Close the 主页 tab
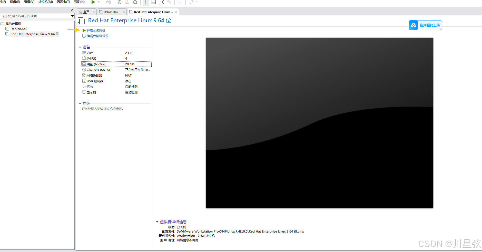 [94, 12]
